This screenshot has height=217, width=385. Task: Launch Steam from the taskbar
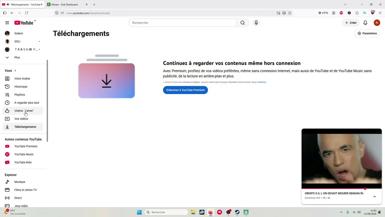(237, 212)
